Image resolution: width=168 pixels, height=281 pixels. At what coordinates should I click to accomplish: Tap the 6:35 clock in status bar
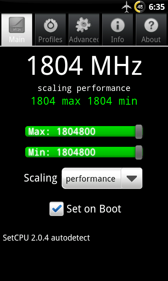156,7
